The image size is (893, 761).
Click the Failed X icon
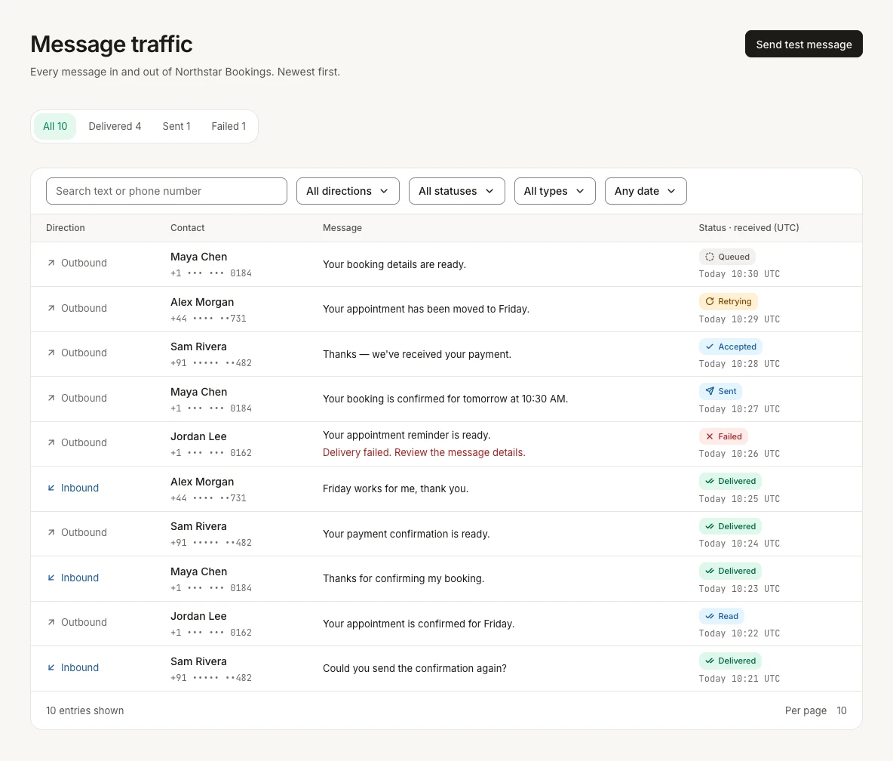[710, 436]
